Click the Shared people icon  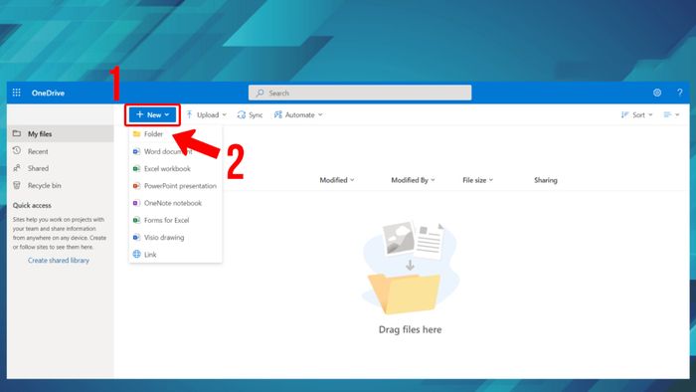coord(17,168)
